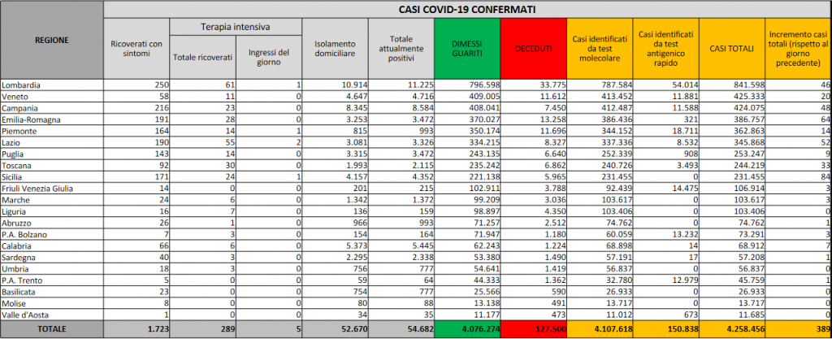Select the Incremento casi totali header
Image resolution: width=832 pixels, height=339 pixels.
[x=798, y=49]
